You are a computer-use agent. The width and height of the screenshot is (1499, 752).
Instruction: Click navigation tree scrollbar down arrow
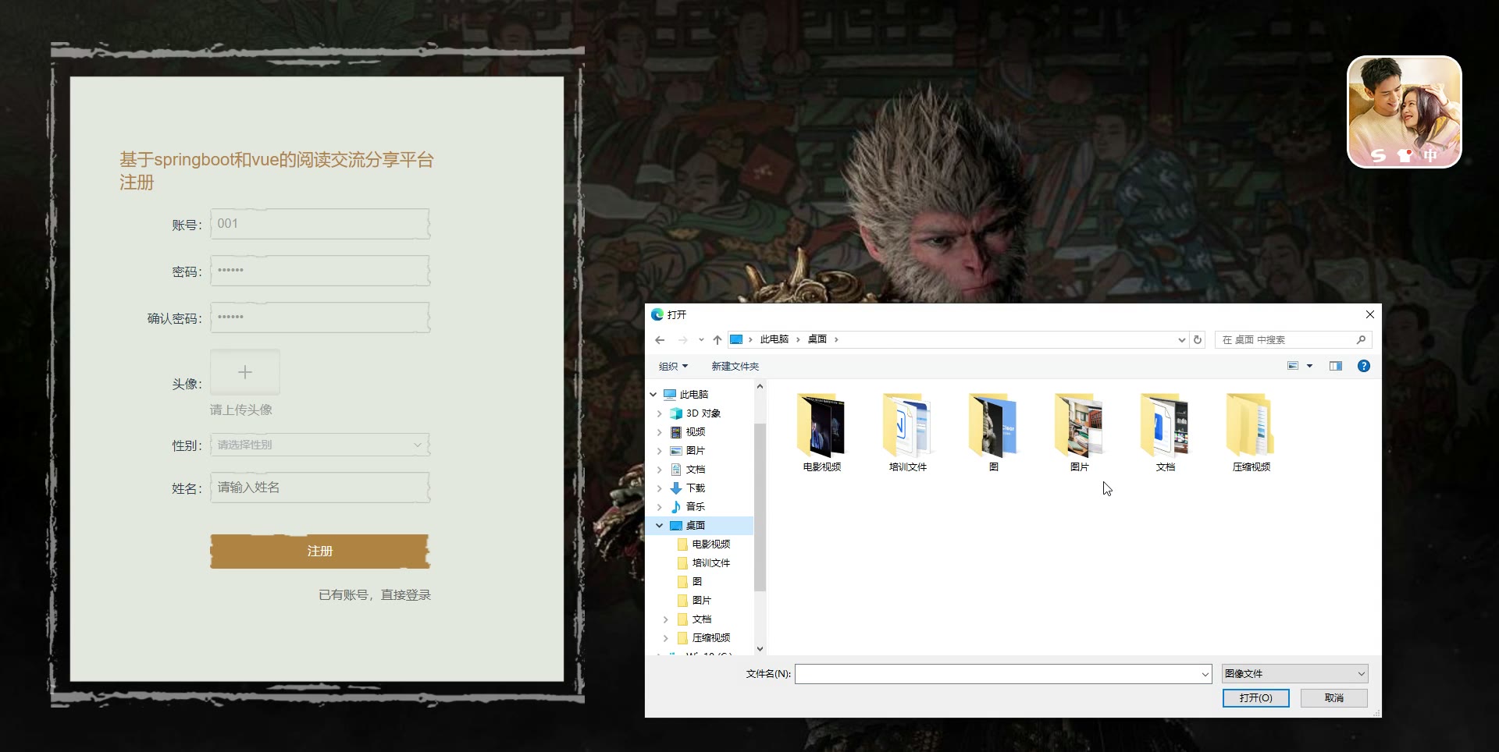tap(760, 649)
